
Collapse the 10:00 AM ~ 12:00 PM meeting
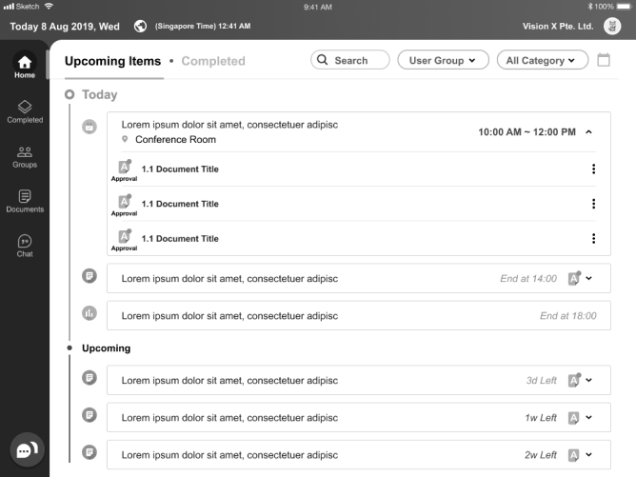(x=589, y=132)
